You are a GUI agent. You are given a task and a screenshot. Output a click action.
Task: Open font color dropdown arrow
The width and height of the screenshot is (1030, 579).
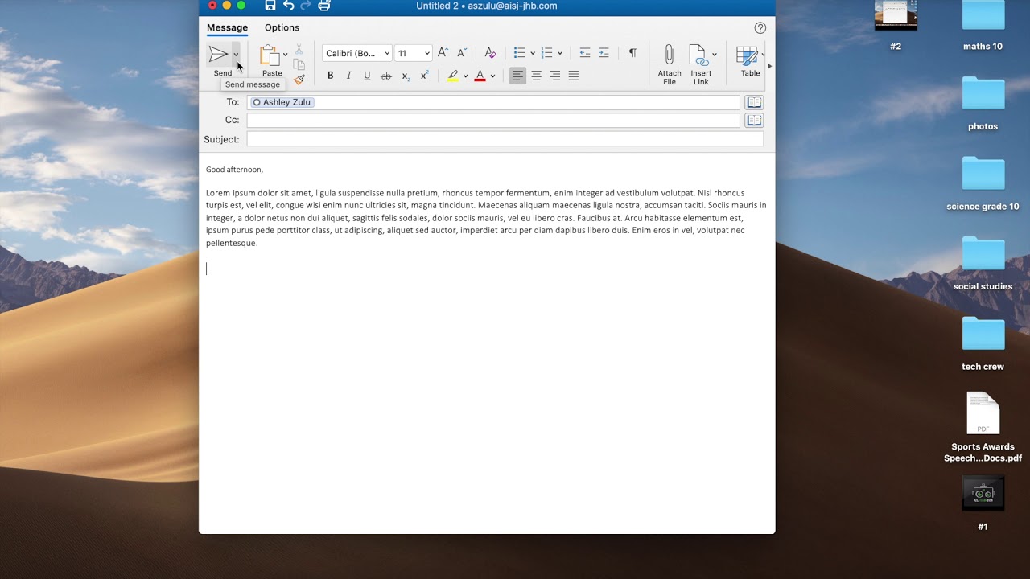492,76
